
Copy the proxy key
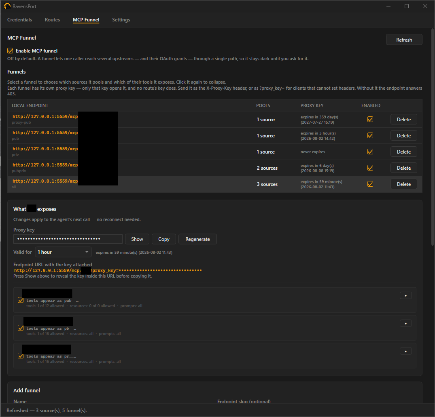point(163,239)
